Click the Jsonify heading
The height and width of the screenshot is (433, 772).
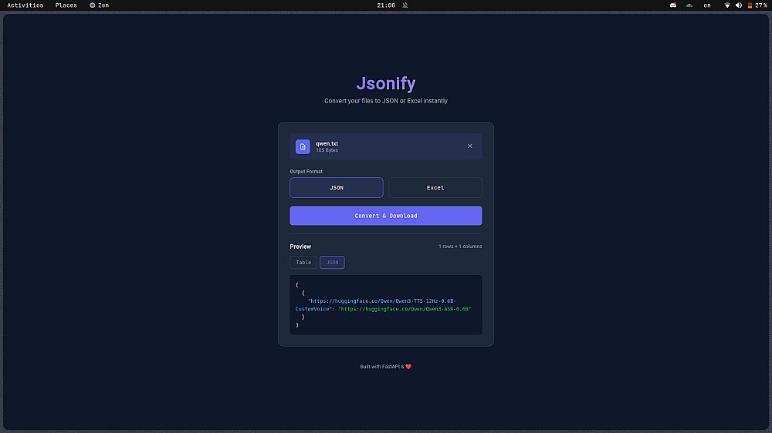pyautogui.click(x=386, y=83)
